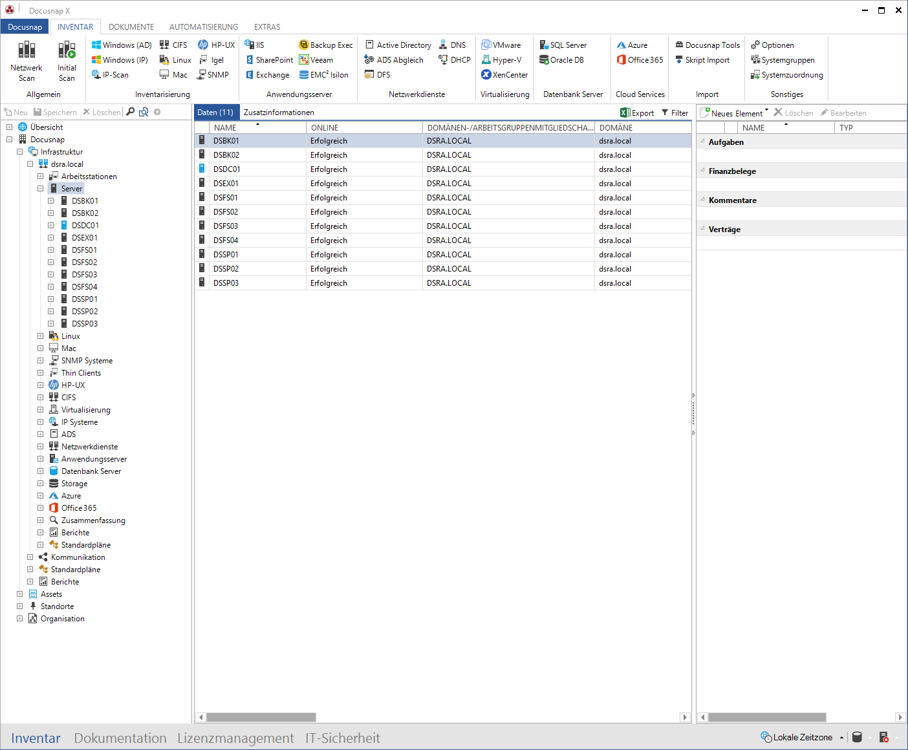This screenshot has height=750, width=908.
Task: Open CIFS inventory
Action: point(173,45)
